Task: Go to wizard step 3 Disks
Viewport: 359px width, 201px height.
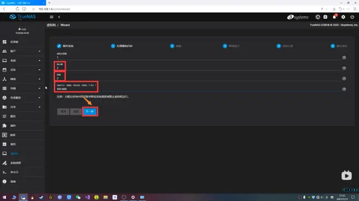Action: coord(176,46)
